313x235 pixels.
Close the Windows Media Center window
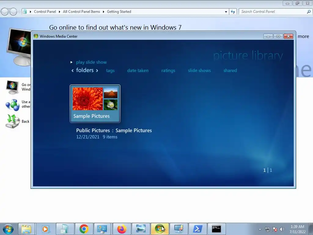pyautogui.click(x=288, y=36)
